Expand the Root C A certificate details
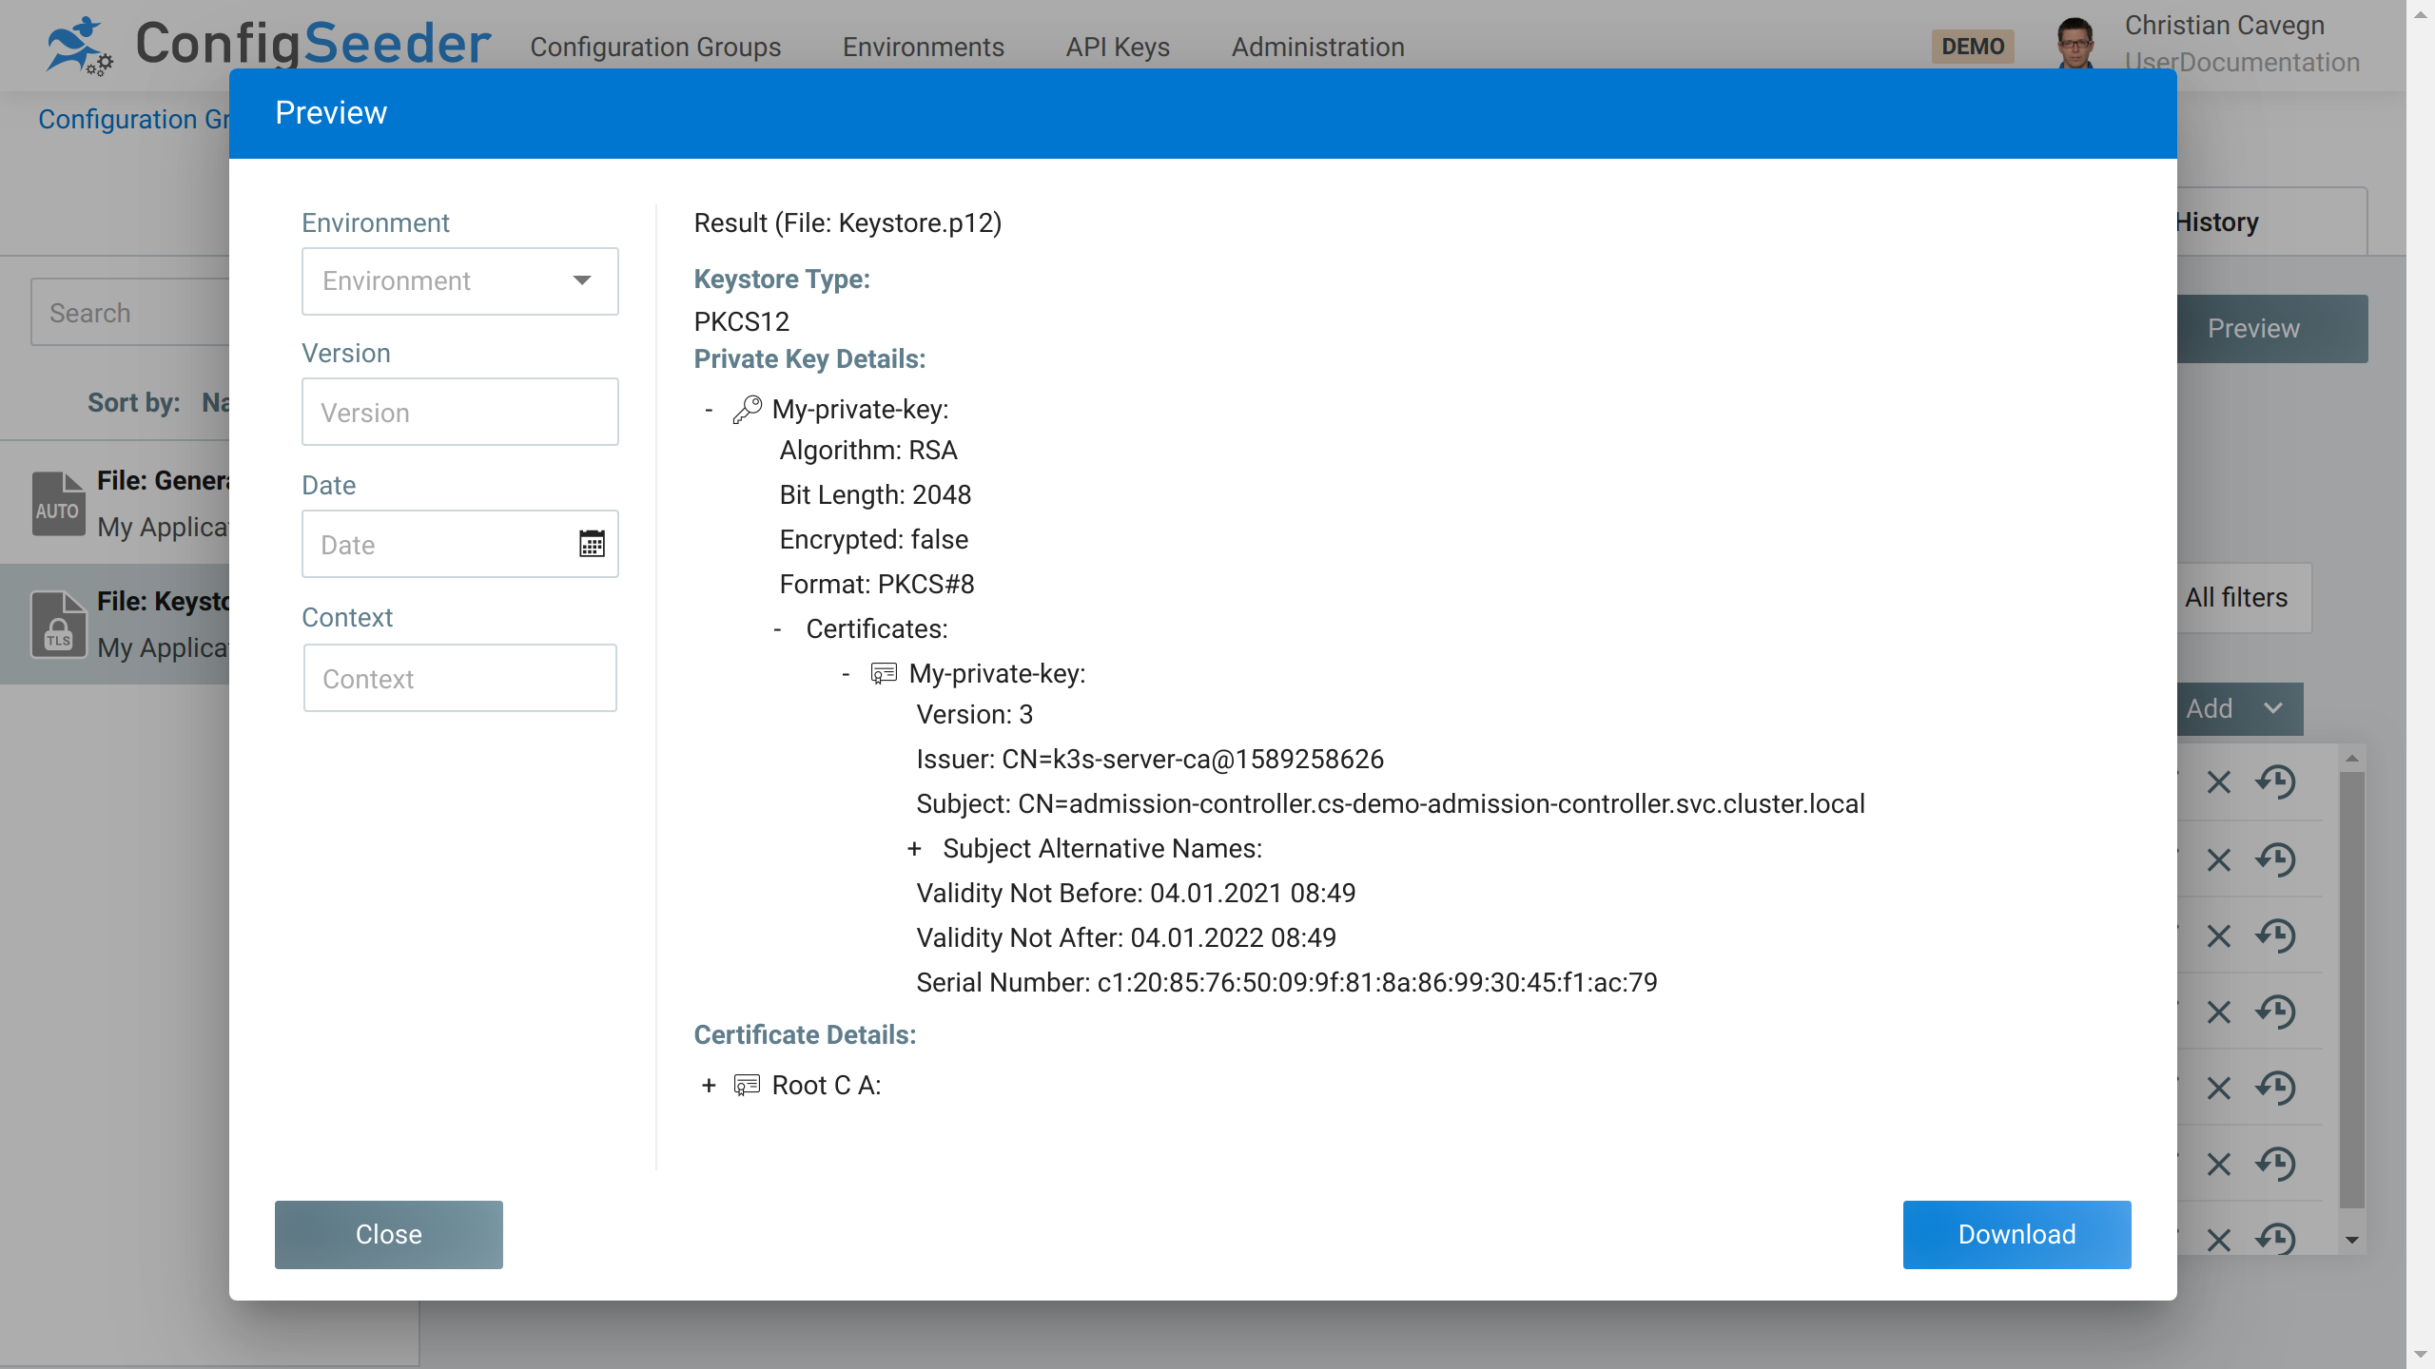Viewport: 2435px width, 1369px height. click(708, 1087)
